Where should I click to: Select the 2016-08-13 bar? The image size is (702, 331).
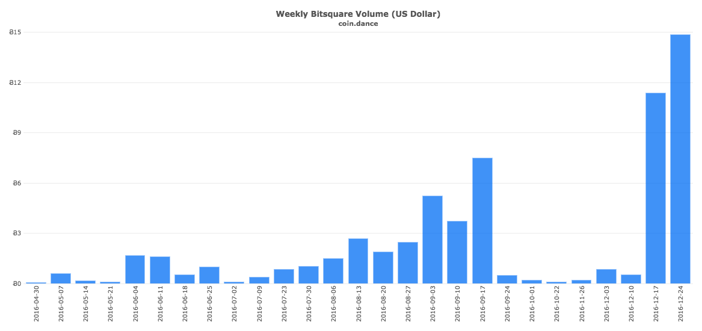[358, 261]
